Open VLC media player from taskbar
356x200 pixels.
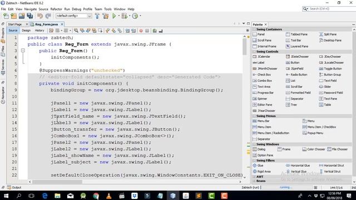click(x=109, y=196)
